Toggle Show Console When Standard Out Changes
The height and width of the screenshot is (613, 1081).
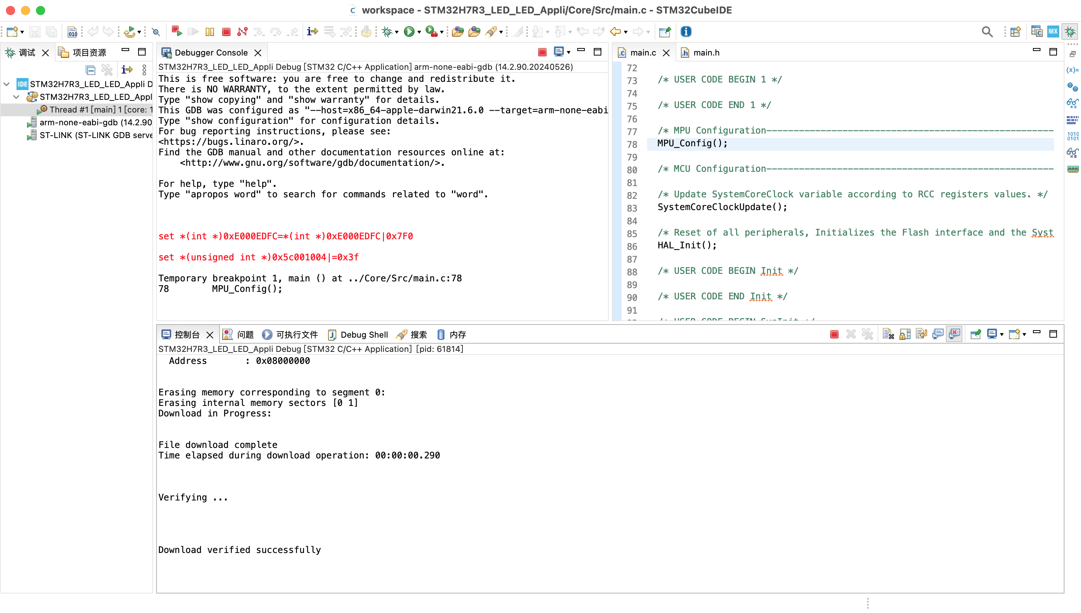[x=937, y=334]
